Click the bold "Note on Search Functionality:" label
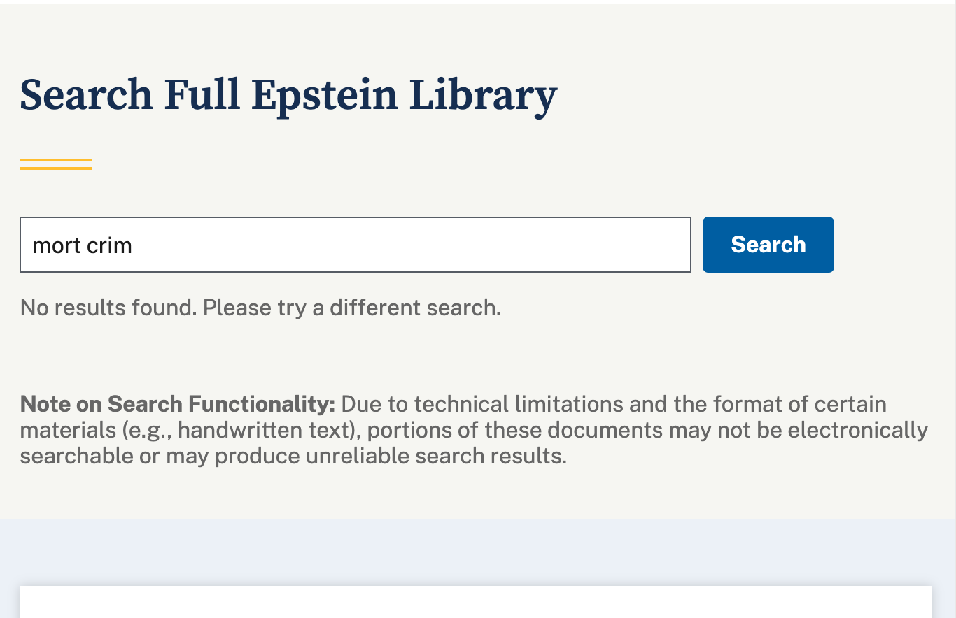Viewport: 956px width, 618px height. coord(178,404)
